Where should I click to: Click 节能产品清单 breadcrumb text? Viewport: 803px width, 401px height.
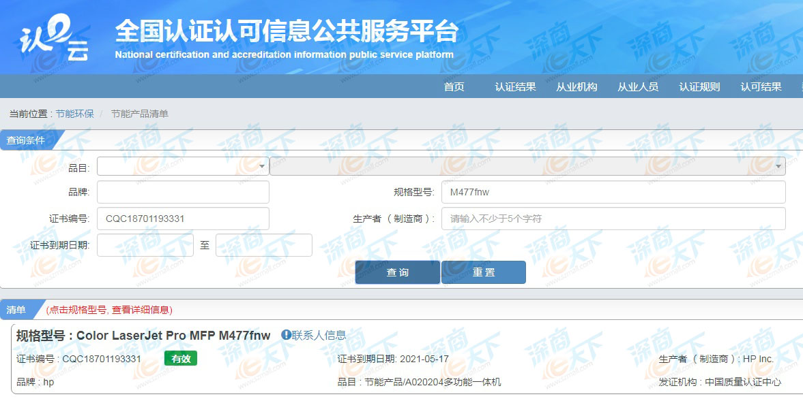coord(140,114)
